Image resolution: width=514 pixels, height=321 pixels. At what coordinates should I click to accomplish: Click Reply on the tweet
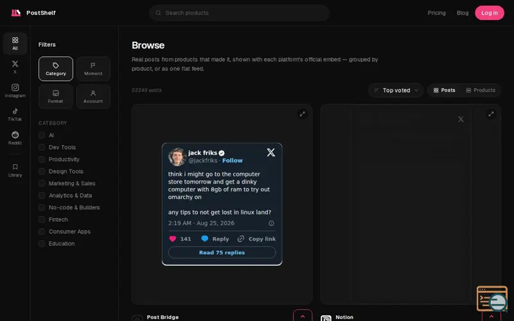point(215,239)
